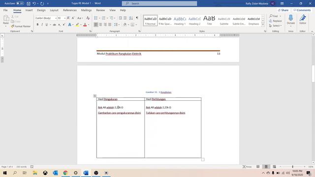Decrease paragraph indent
315x177 pixels.
pos(120,18)
